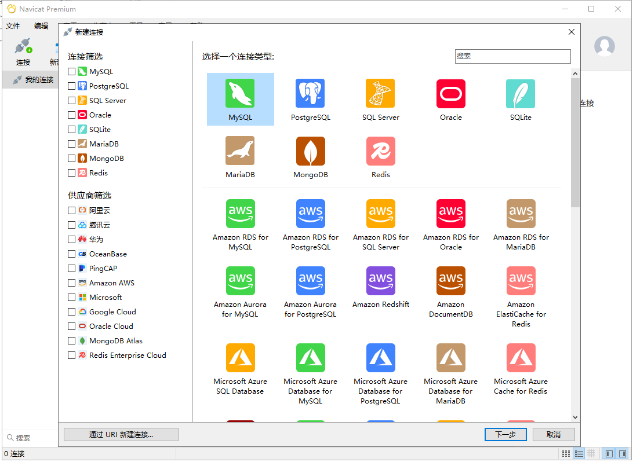
Task: Toggle the Redis connection filter checkbox
Action: click(71, 173)
